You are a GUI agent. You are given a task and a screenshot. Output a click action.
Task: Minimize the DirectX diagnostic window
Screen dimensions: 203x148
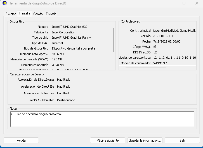(x=171, y=3)
